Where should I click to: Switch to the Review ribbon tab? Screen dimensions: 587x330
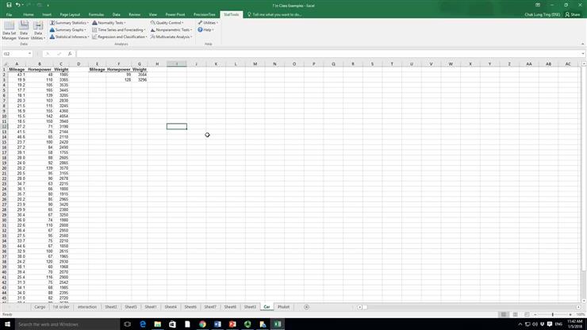[134, 14]
